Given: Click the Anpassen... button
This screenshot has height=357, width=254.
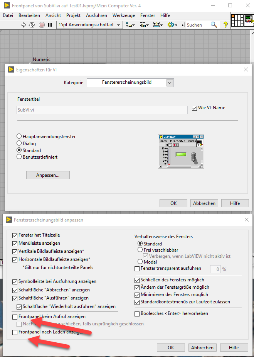Looking at the screenshot, I should (48, 175).
